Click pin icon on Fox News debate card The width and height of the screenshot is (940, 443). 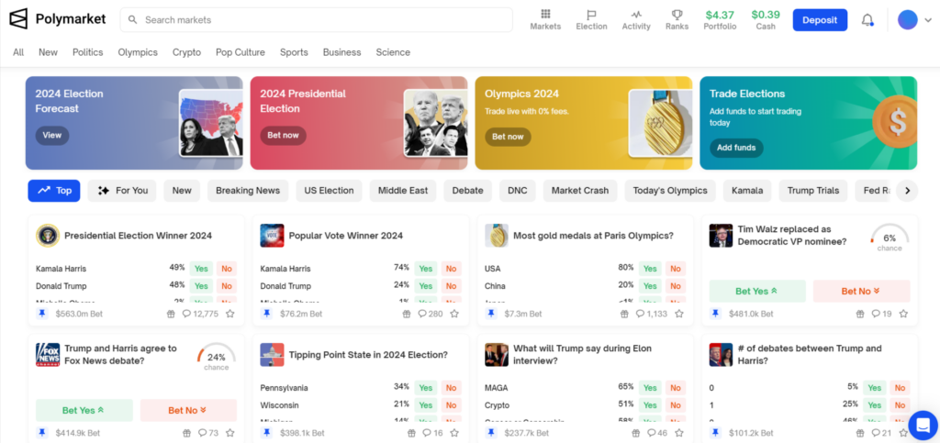42,432
